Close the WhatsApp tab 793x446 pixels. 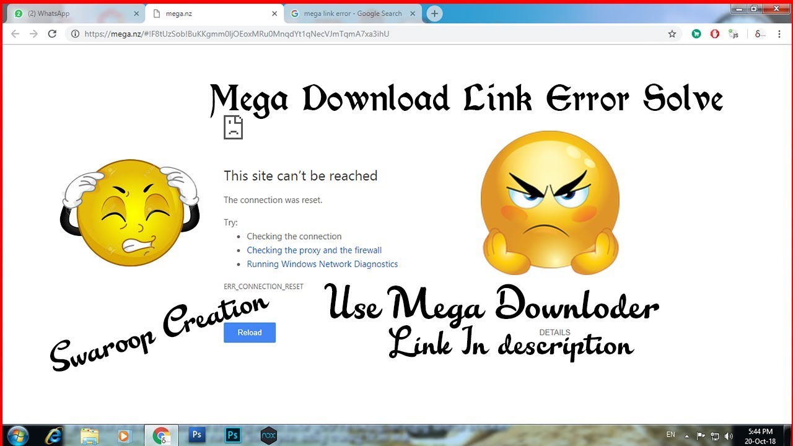click(136, 14)
